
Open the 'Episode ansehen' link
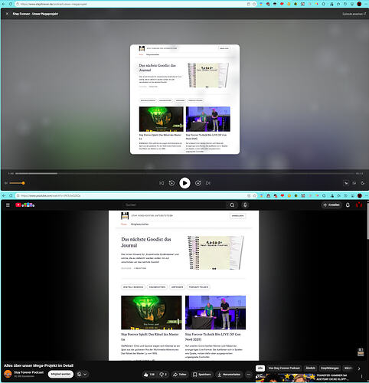[x=354, y=14]
